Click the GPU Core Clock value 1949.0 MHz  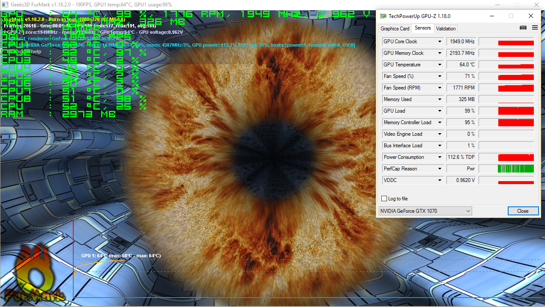[461, 42]
